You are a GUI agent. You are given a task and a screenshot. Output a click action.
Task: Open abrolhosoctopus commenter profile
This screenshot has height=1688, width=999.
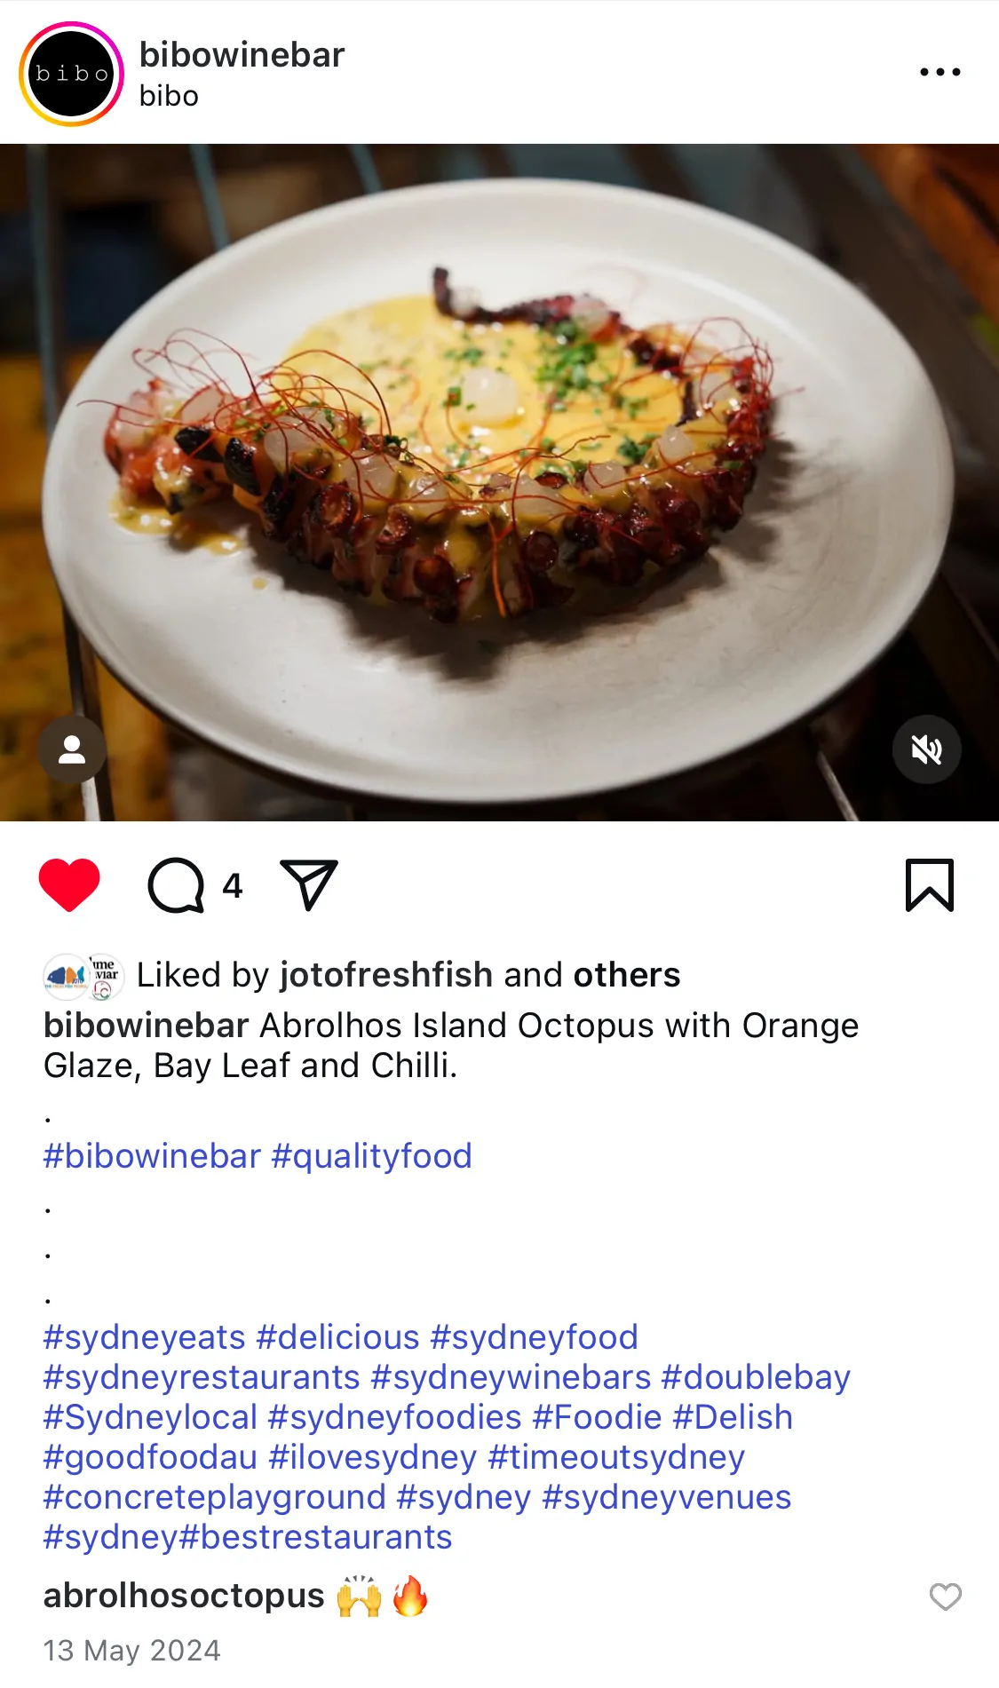pyautogui.click(x=184, y=1596)
